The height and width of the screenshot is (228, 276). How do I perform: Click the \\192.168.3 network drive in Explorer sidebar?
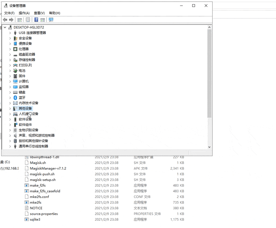coord(10,169)
